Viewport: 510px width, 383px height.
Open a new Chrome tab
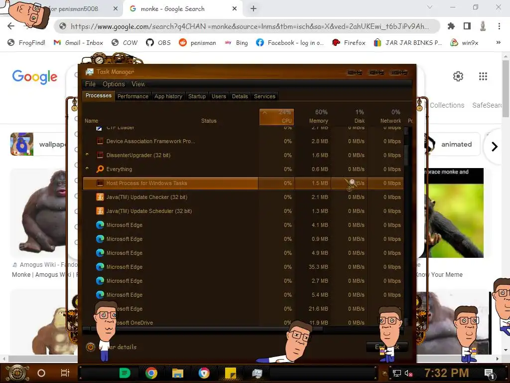(x=254, y=9)
